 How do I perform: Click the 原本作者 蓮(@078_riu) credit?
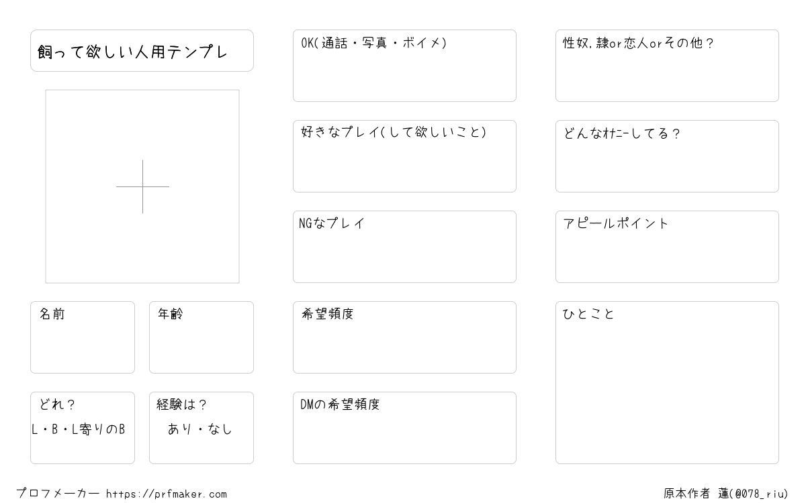click(x=726, y=494)
